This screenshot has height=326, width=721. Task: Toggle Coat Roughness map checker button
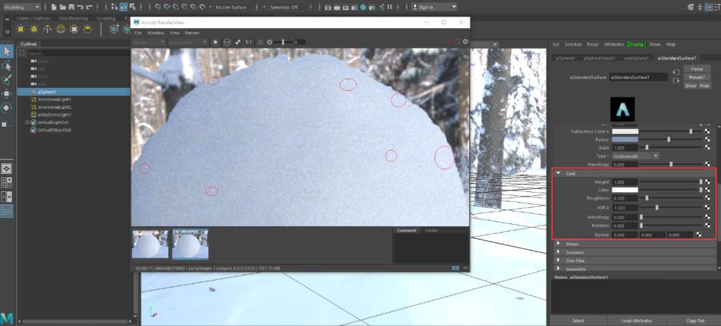pyautogui.click(x=707, y=199)
